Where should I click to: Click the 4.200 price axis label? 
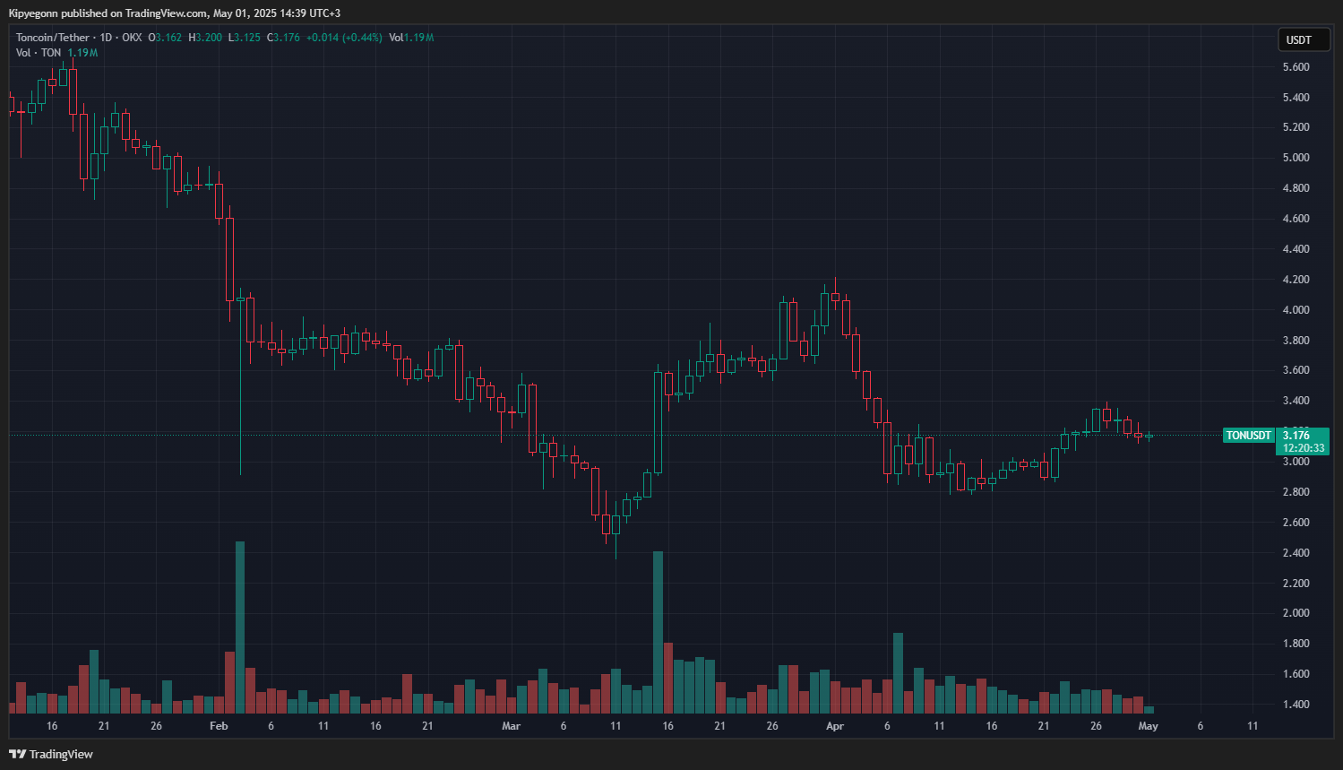pyautogui.click(x=1296, y=280)
